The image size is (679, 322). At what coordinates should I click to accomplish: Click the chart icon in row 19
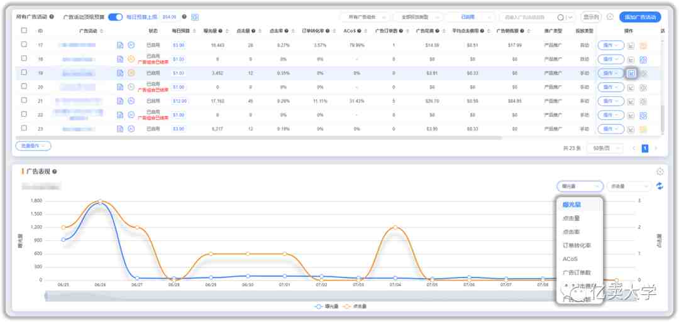(x=631, y=73)
